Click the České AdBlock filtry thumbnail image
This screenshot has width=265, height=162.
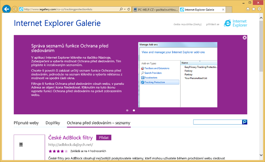pos(29,147)
